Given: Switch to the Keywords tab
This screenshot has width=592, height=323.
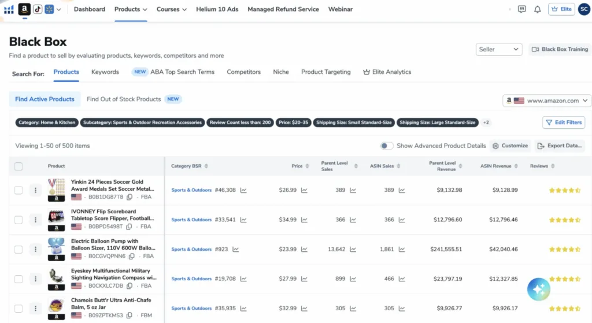Looking at the screenshot, I should coord(105,72).
